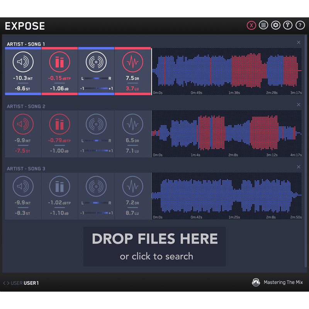Click Song 2 -1.00 dB value
The width and height of the screenshot is (309, 309).
(59, 151)
